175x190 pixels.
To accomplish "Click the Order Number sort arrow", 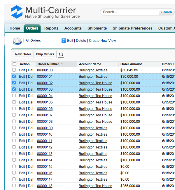I will (62, 64).
